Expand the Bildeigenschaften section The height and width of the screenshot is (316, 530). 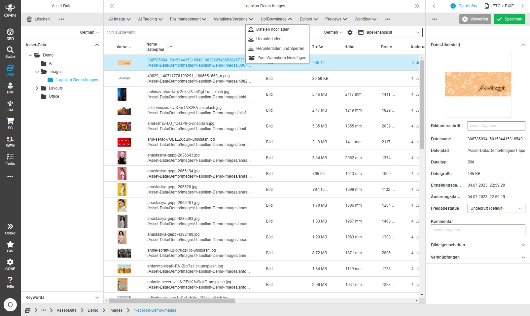523,245
